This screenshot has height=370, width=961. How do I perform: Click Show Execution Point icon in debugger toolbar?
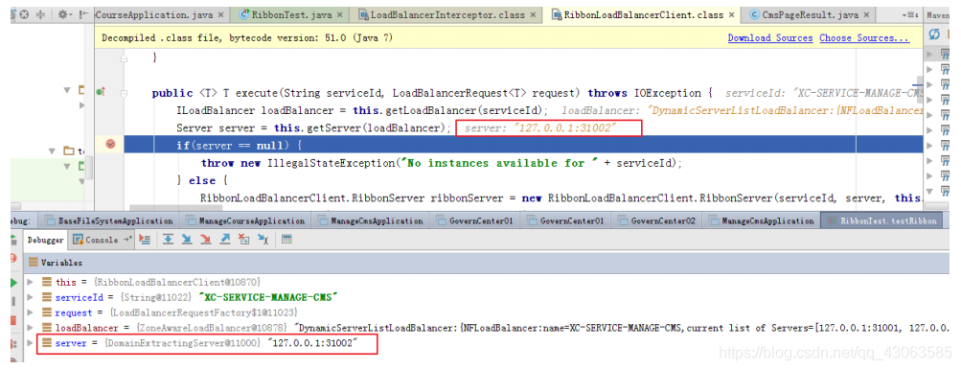145,240
